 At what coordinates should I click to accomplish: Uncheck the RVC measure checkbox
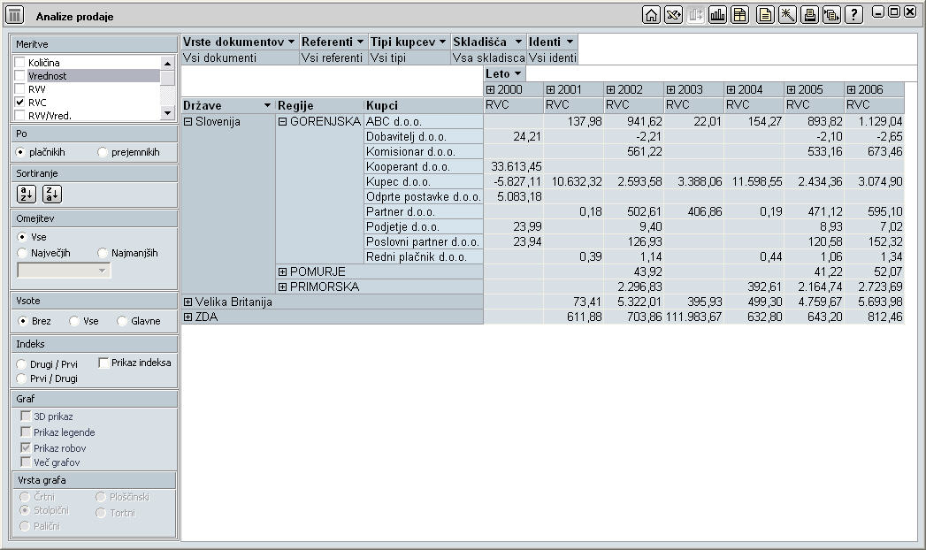point(20,103)
